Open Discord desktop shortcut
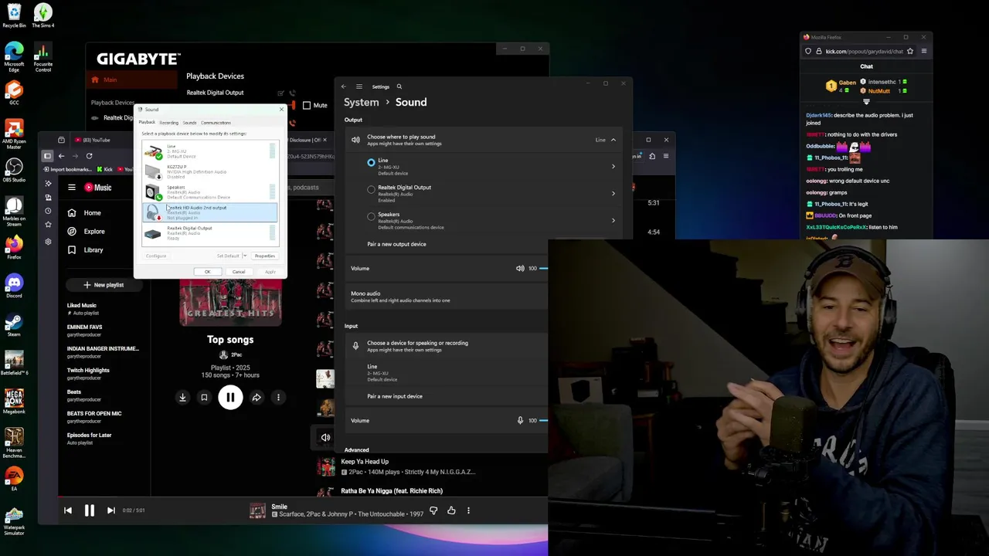The image size is (989, 556). pyautogui.click(x=14, y=286)
